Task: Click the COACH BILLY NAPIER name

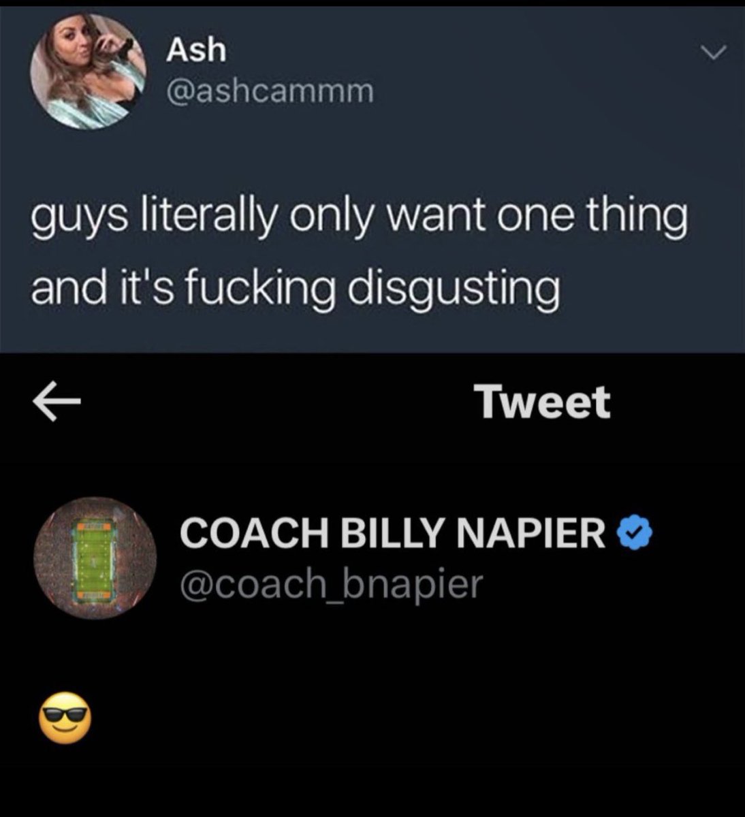Action: [393, 534]
